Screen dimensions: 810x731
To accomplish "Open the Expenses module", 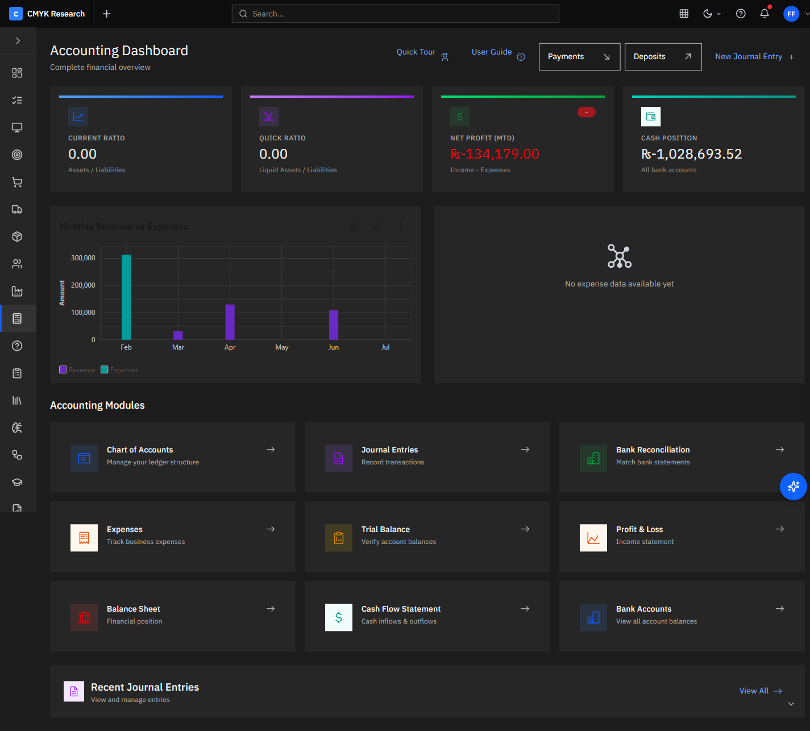I will coord(173,537).
